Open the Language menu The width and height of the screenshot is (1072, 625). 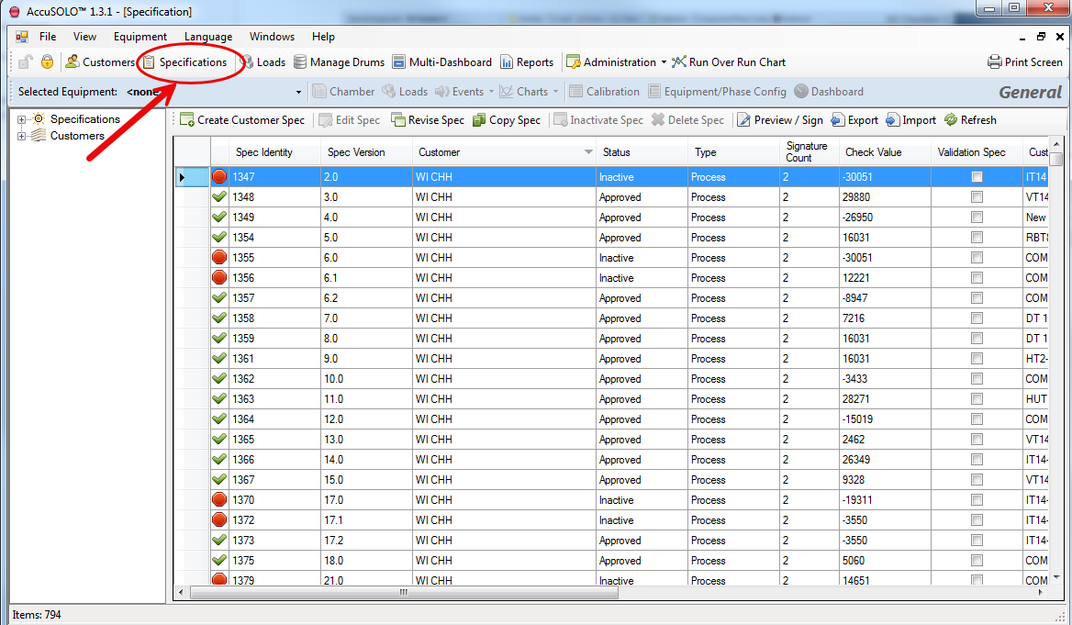[x=207, y=37]
